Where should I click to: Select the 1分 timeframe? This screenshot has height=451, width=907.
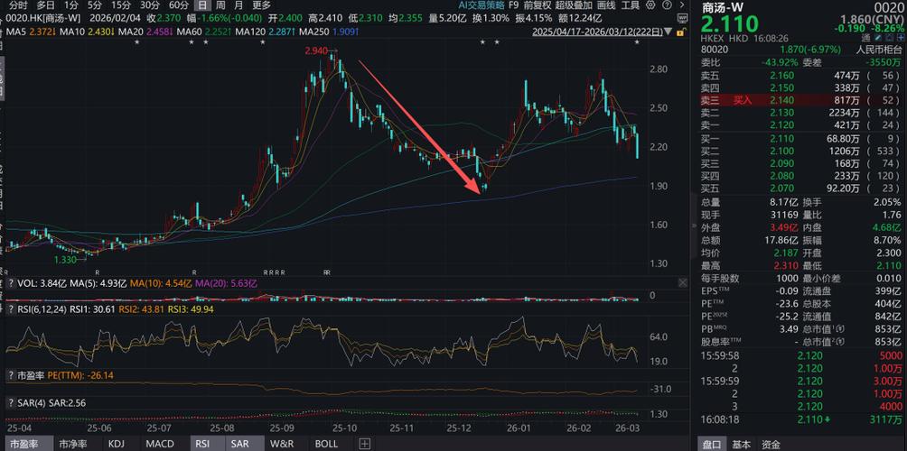71,5
